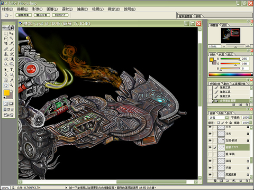Toggle the lock-all padlock in Layers
The image size is (254, 190).
(230, 122)
